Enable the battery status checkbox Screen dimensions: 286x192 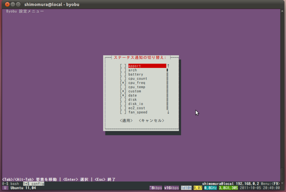pyautogui.click(x=123, y=74)
